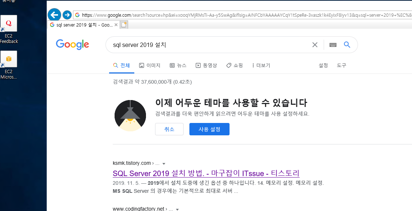This screenshot has height=211, width=412.
Task: Open the EC2 Feedback desktop shortcut
Action: [x=9, y=29]
